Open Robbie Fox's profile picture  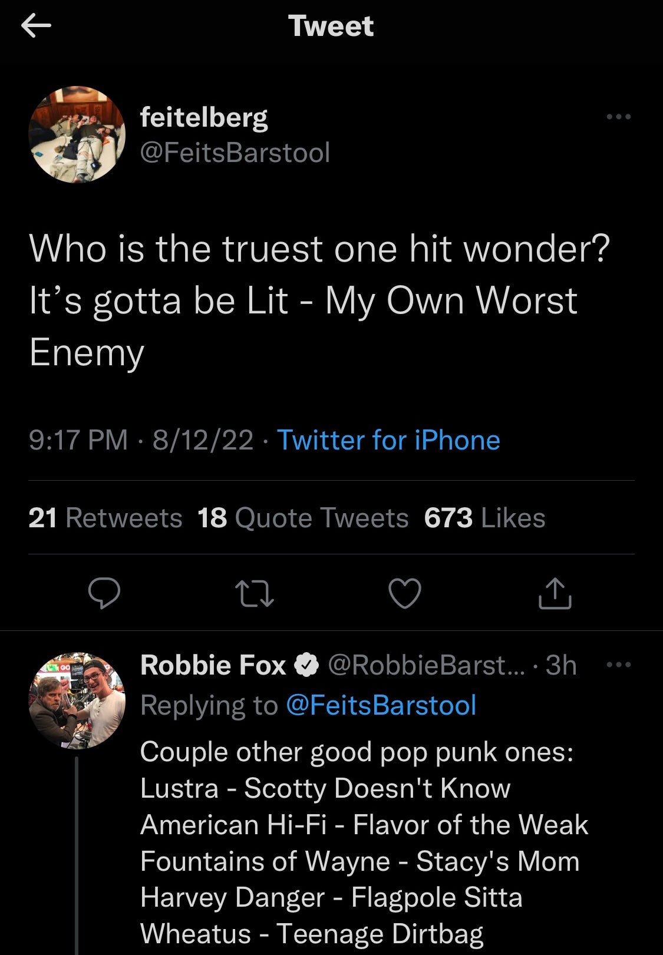point(77,700)
